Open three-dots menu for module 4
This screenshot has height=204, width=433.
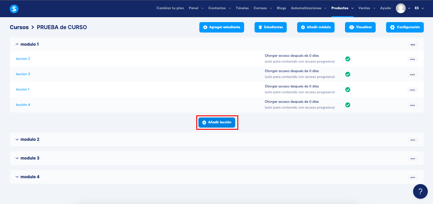[x=412, y=177]
